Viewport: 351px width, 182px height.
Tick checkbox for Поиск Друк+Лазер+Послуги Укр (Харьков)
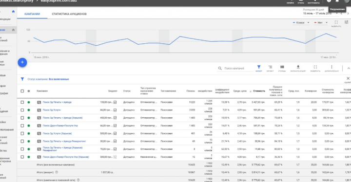click(x=22, y=157)
